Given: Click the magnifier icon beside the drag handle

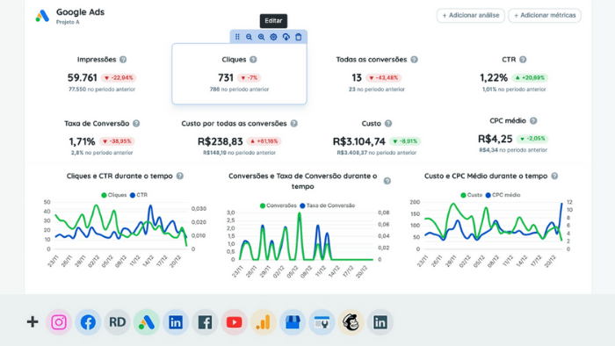Looking at the screenshot, I should point(249,37).
